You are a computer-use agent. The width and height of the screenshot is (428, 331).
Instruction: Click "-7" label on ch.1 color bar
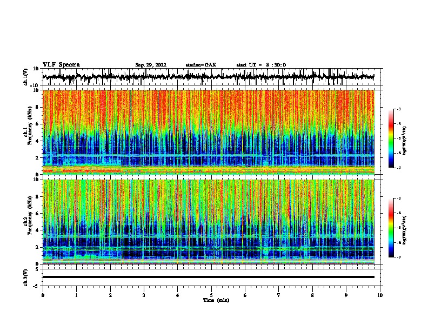click(398, 168)
